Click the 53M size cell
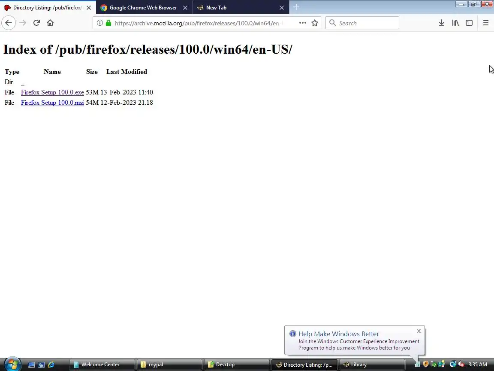Viewport: 494px width, 371px height. pyautogui.click(x=92, y=92)
